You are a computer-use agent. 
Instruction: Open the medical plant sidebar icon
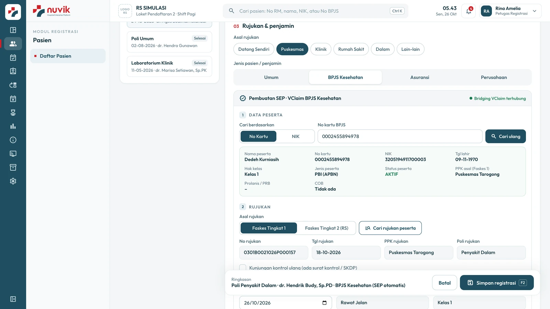[13, 112]
